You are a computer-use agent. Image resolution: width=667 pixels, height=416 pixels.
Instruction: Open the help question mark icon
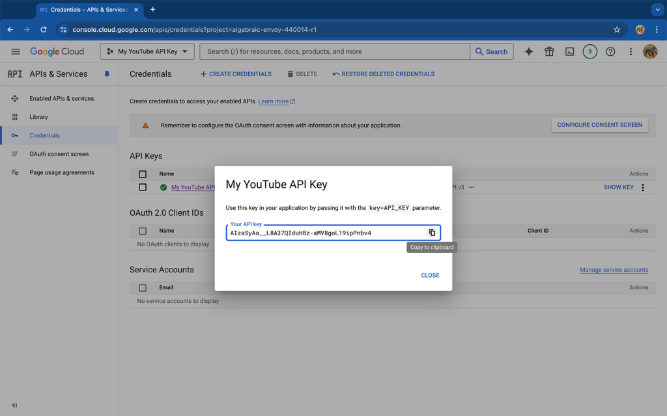[x=610, y=51]
